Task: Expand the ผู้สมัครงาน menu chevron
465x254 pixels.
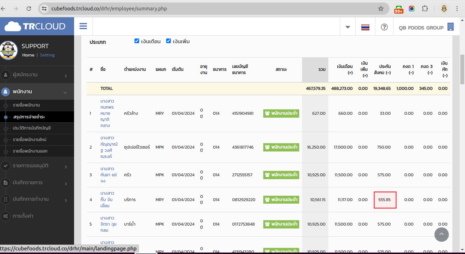Action: click(66, 76)
